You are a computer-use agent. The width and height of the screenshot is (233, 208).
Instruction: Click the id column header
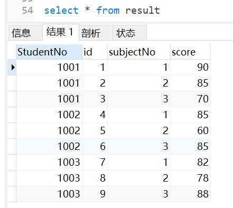[x=95, y=52]
